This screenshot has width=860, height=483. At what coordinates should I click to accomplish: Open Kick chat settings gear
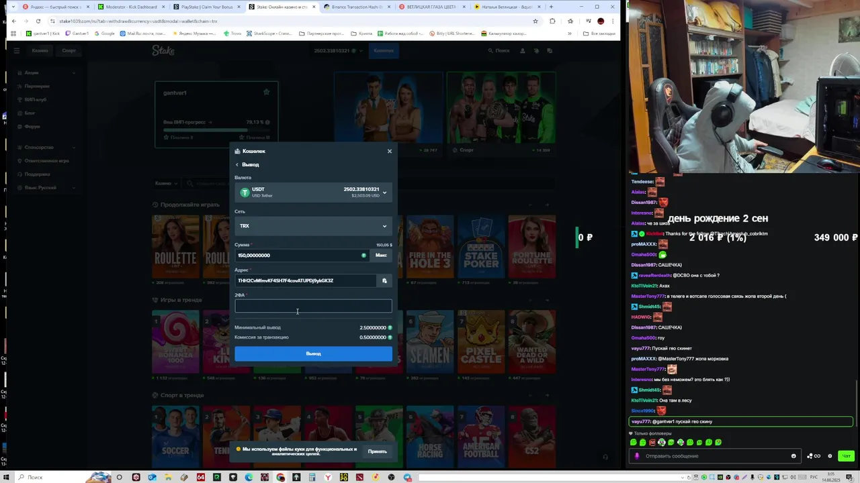(x=830, y=456)
